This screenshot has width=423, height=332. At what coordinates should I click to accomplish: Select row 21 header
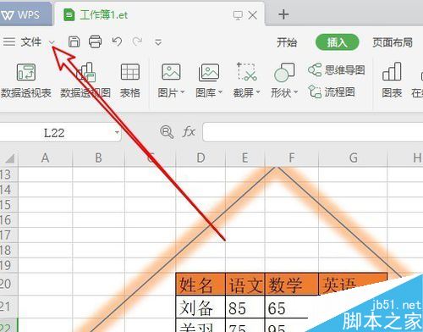[x=8, y=307]
